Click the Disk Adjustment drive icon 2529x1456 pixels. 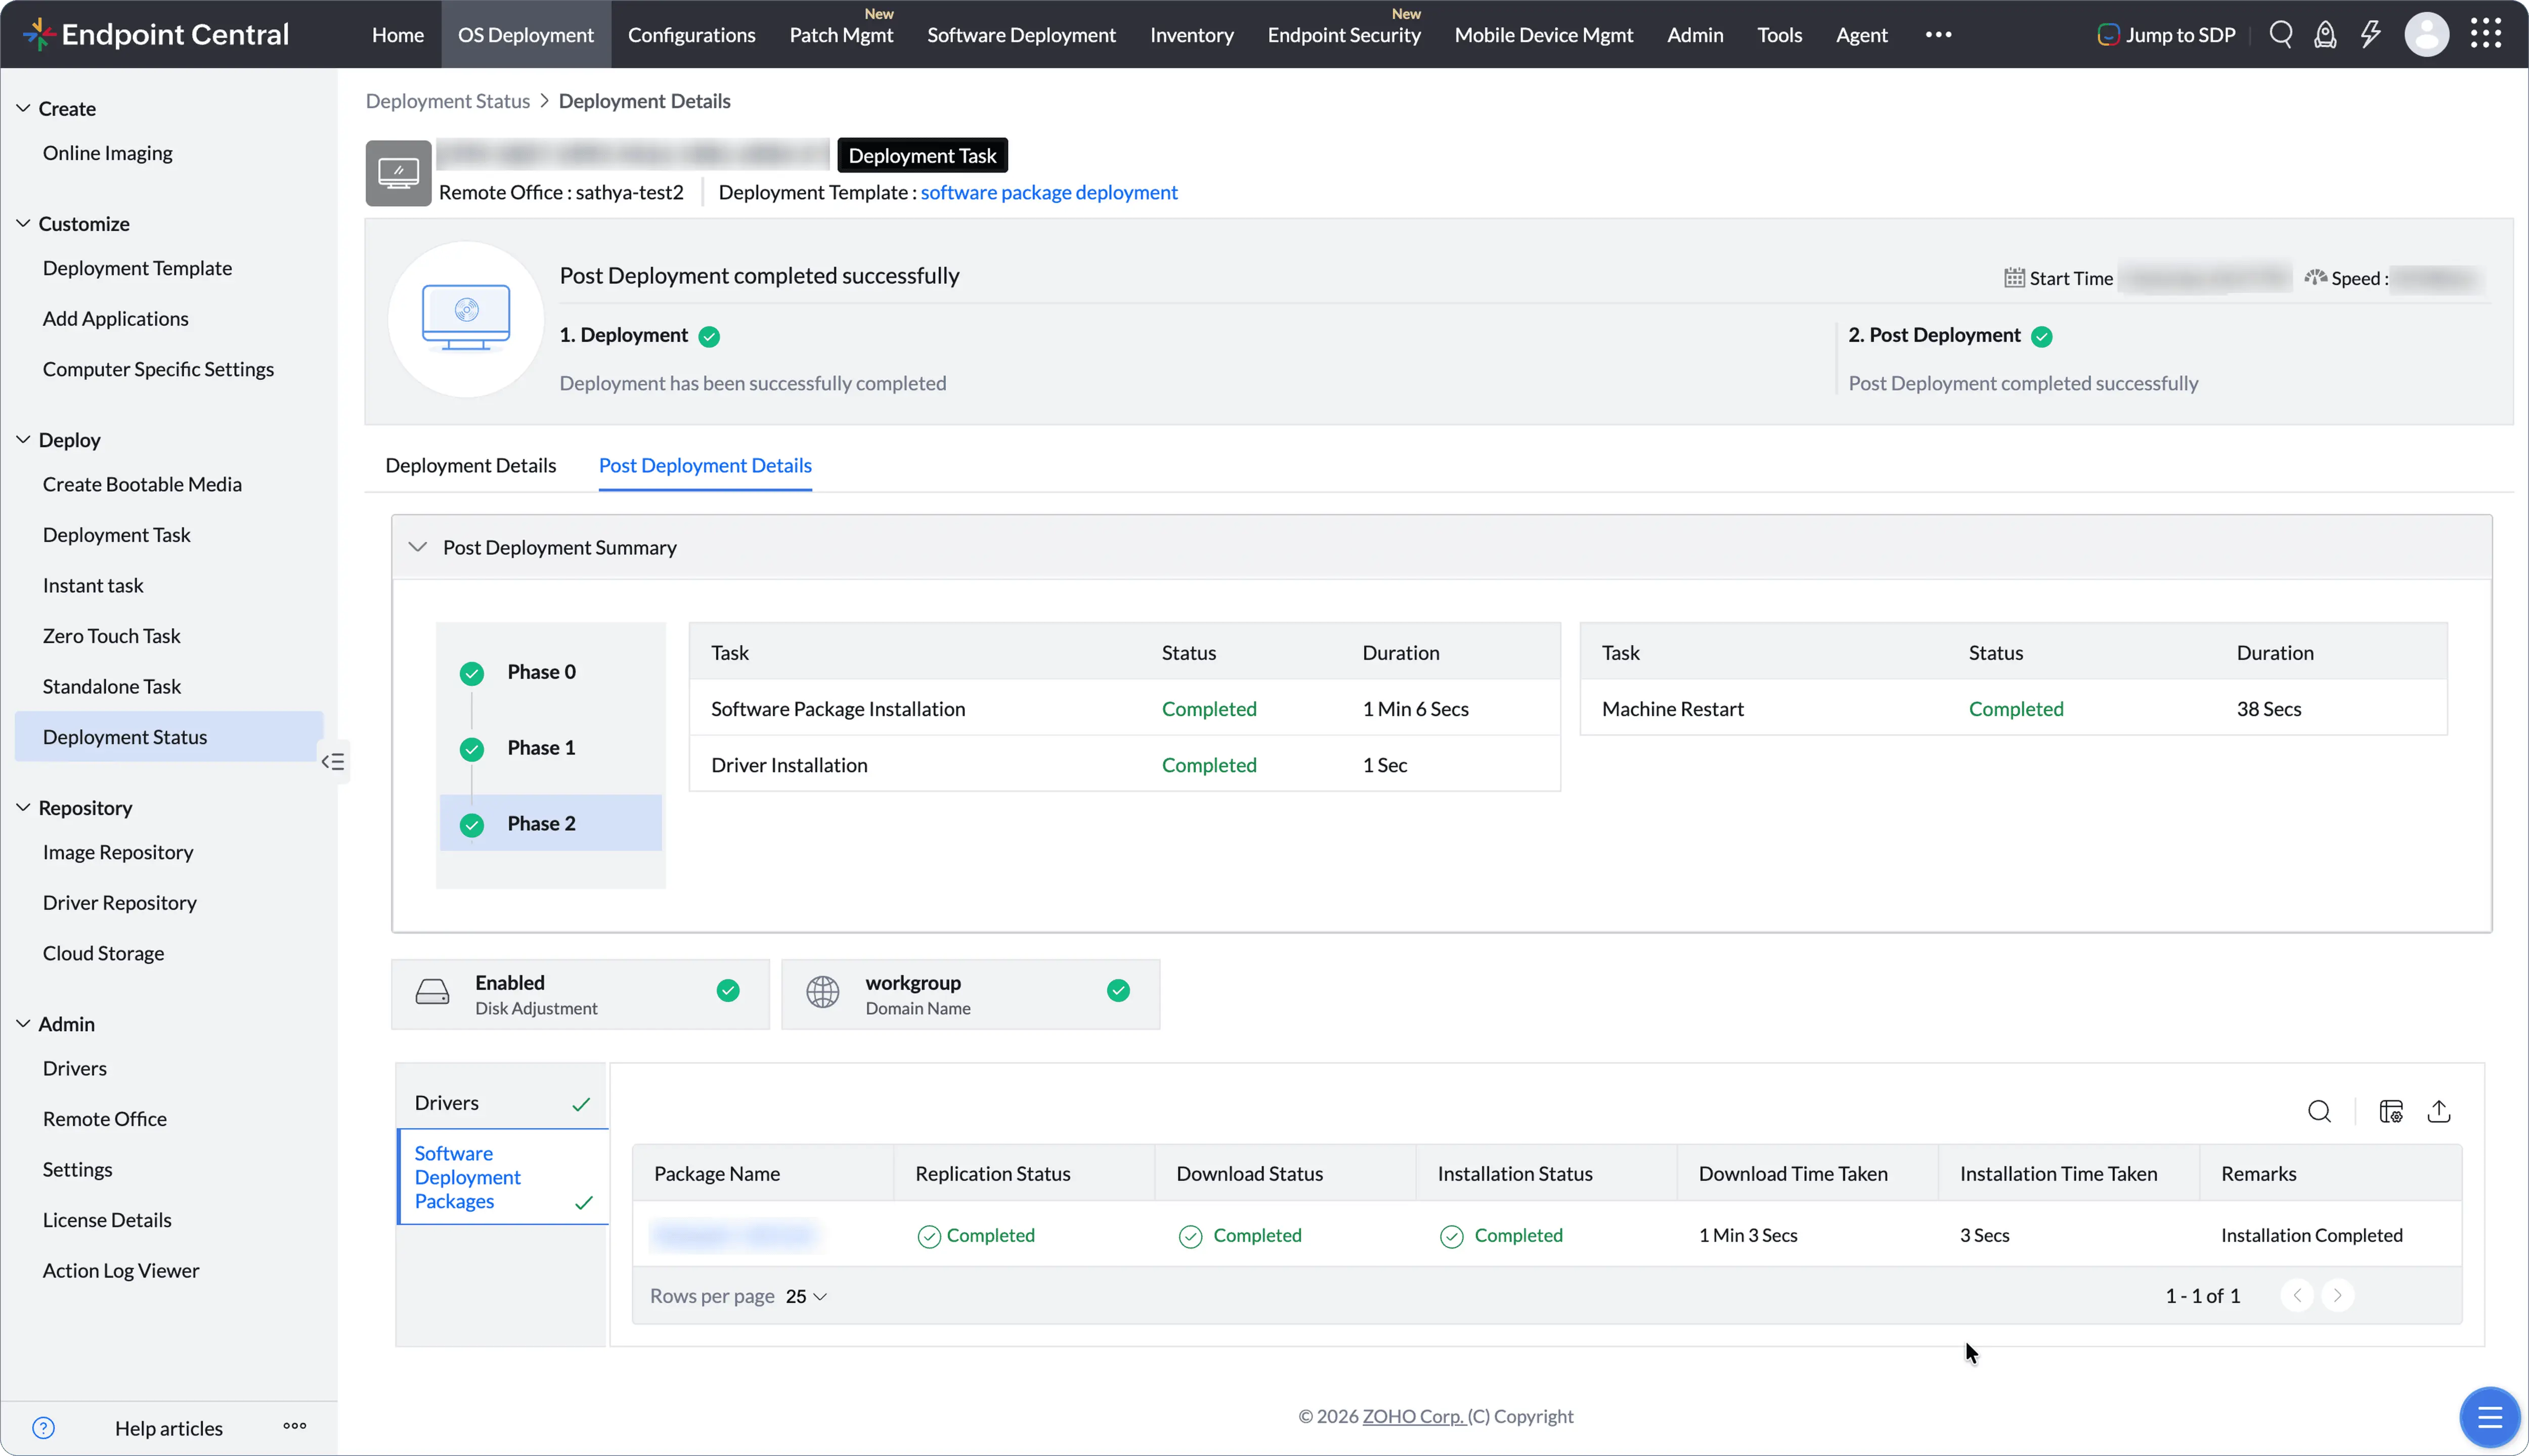[432, 992]
